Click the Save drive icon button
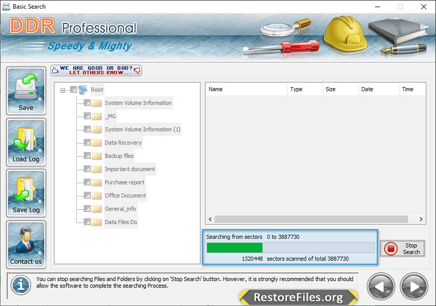The height and width of the screenshot is (306, 436). coord(26,91)
